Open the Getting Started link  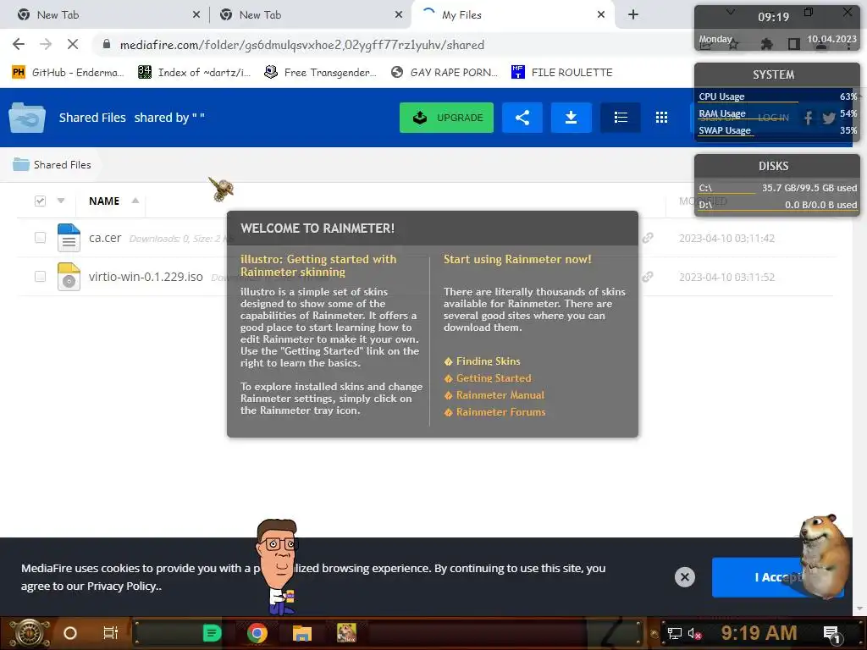(x=494, y=378)
